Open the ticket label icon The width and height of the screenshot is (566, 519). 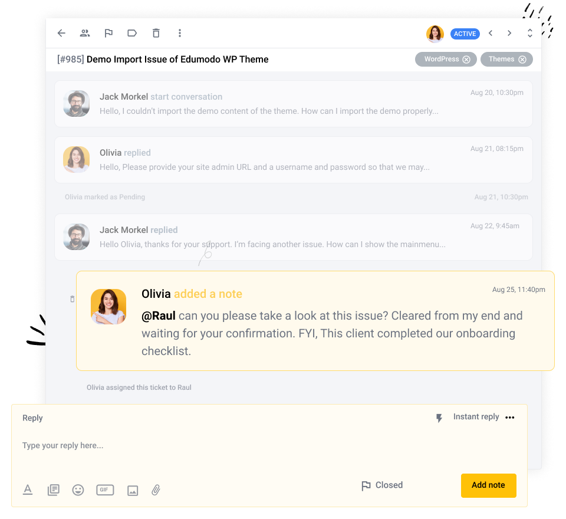tap(132, 33)
